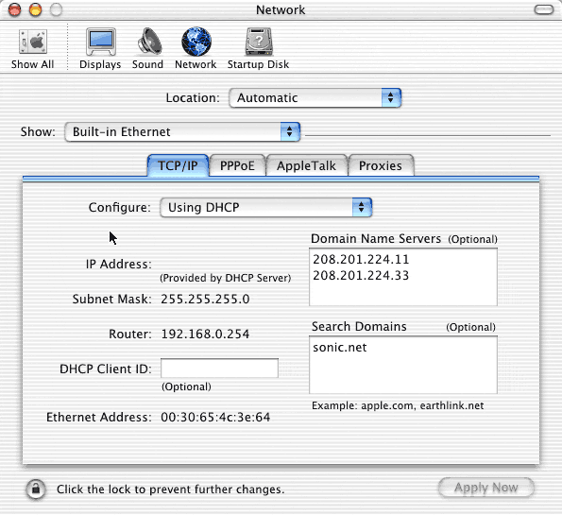Click the DHCP Client ID input field
This screenshot has width=562, height=515.
219,369
